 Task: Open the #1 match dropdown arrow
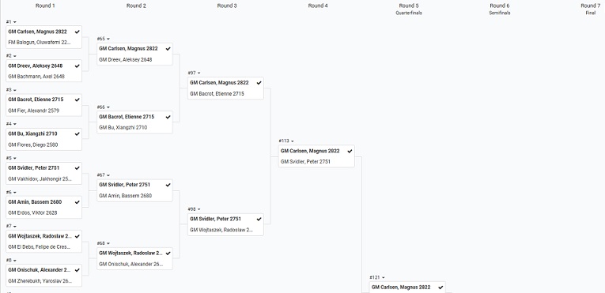pyautogui.click(x=15, y=22)
